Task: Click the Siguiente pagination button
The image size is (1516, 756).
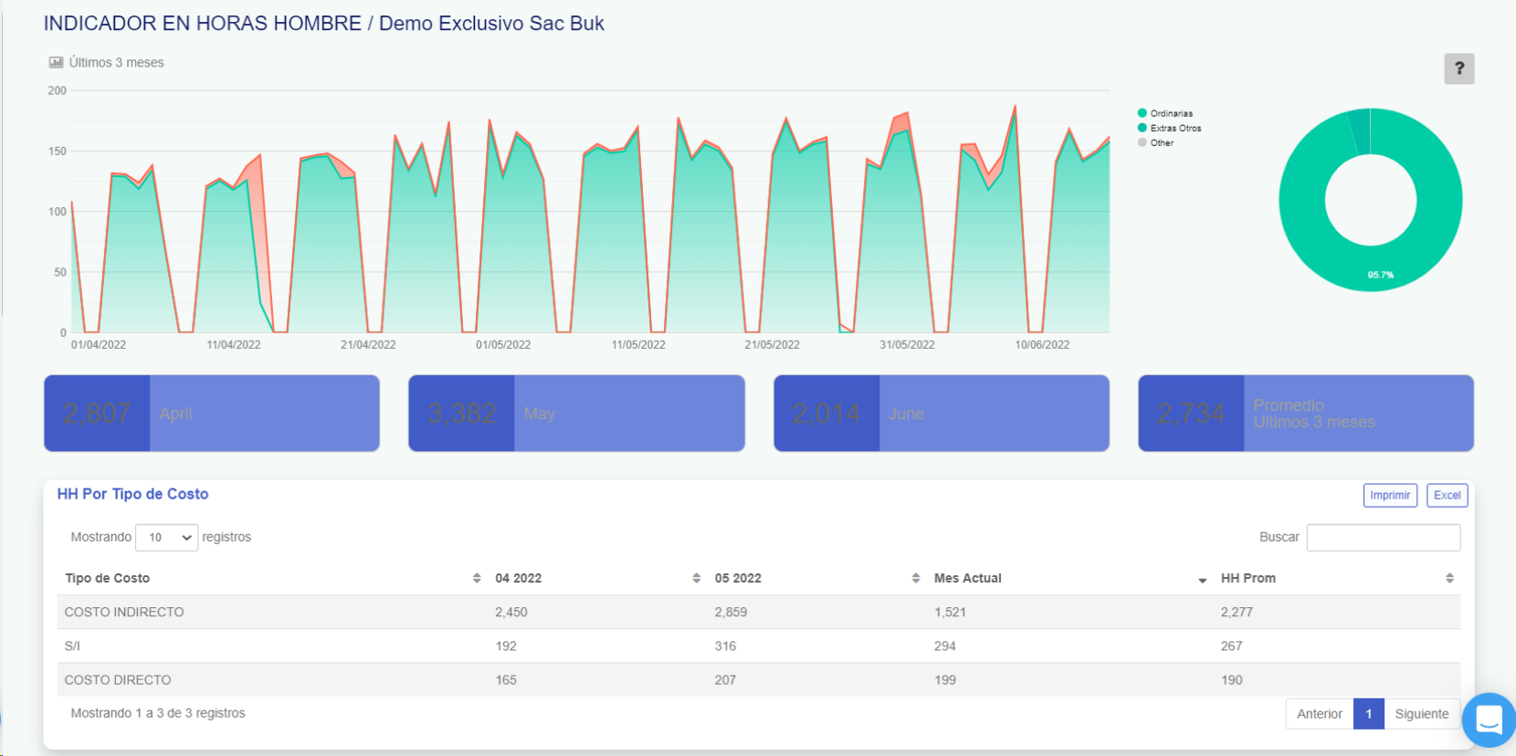Action: 1421,714
